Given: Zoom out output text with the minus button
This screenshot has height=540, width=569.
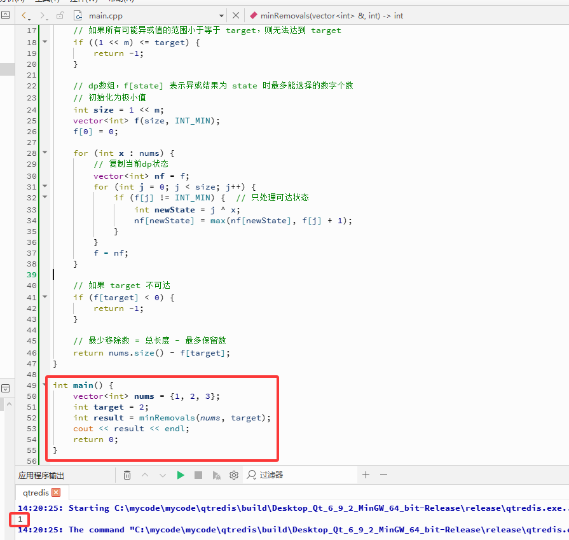Looking at the screenshot, I should pos(383,474).
